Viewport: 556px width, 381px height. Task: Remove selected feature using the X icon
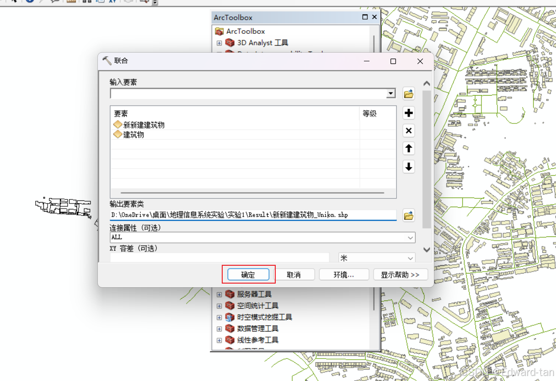coord(408,130)
